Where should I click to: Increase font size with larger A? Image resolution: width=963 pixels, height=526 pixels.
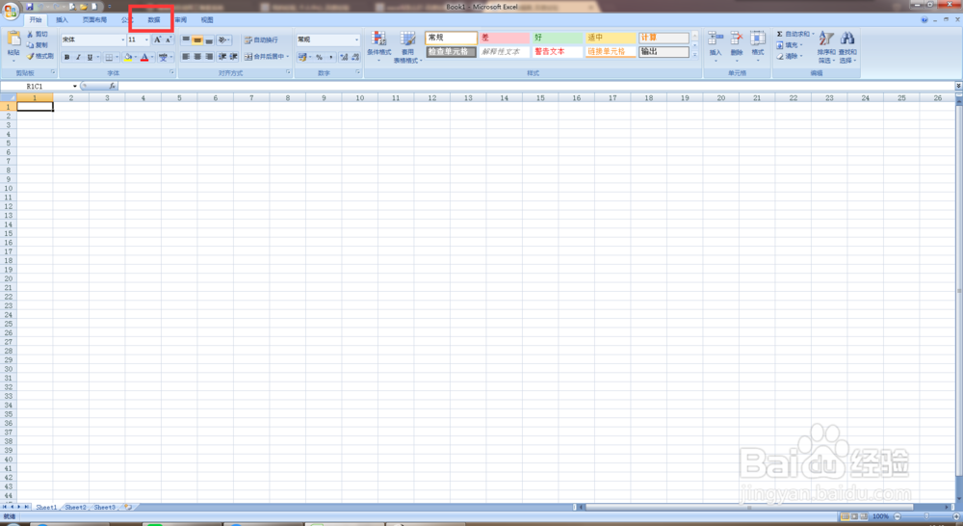coord(157,39)
